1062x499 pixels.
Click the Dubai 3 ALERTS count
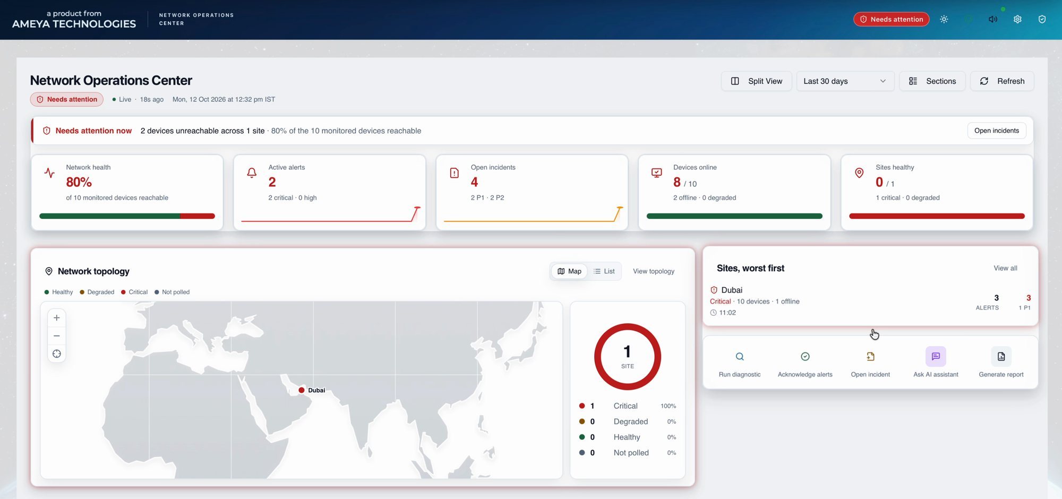pos(987,302)
